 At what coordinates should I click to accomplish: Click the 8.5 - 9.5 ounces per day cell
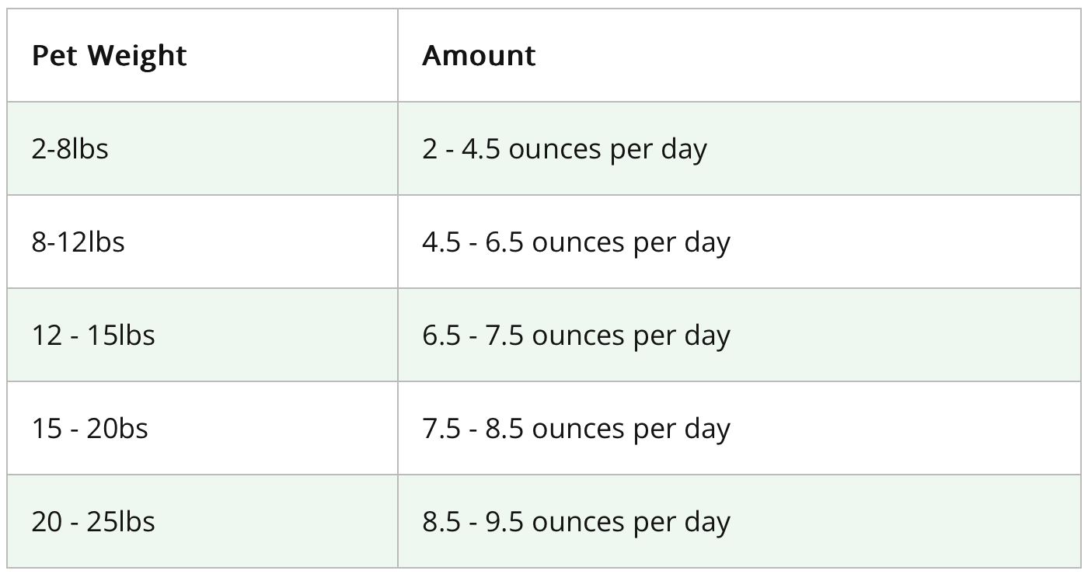(576, 521)
